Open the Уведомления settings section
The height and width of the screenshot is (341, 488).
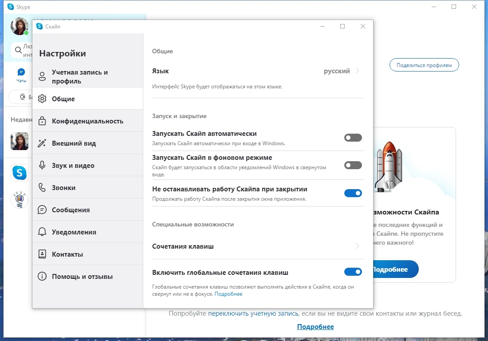[x=88, y=232]
